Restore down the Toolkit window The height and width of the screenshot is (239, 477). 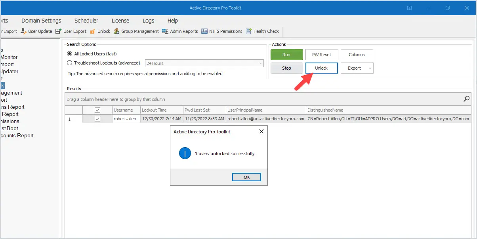click(x=448, y=8)
